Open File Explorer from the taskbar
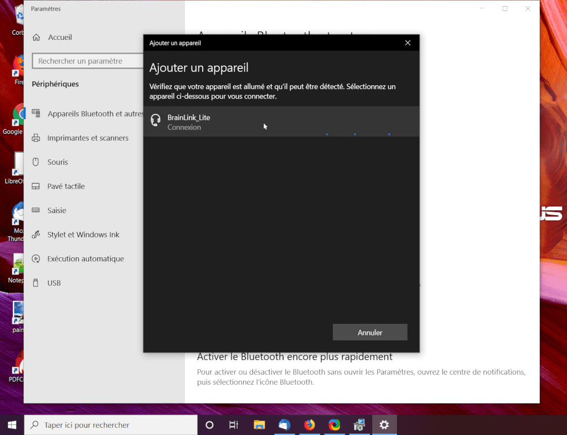The height and width of the screenshot is (435, 567). (259, 425)
